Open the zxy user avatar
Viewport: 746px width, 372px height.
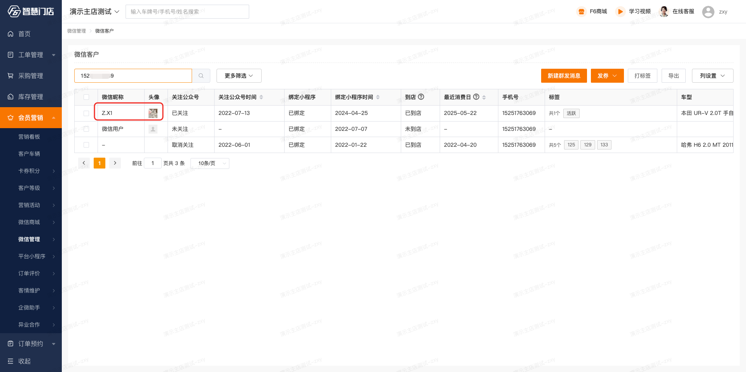tap(708, 12)
